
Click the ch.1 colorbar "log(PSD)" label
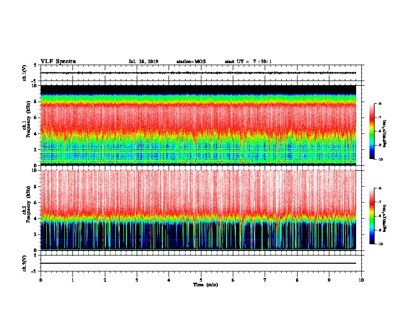[x=385, y=133]
